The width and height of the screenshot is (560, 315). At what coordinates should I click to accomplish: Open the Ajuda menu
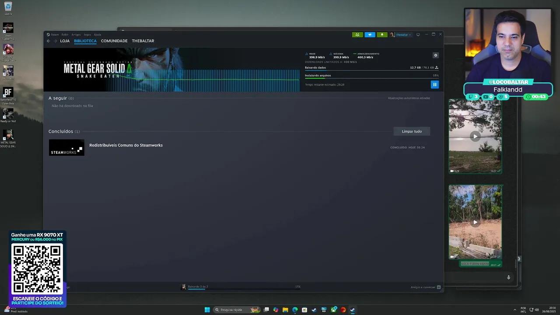tap(98, 35)
